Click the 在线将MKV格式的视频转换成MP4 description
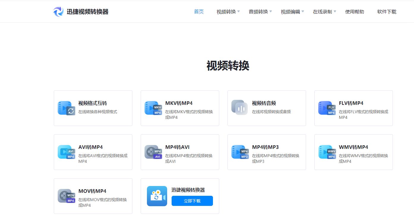 click(189, 114)
